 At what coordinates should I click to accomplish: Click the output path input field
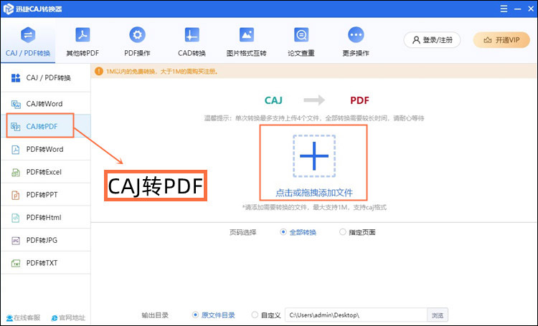click(x=355, y=315)
